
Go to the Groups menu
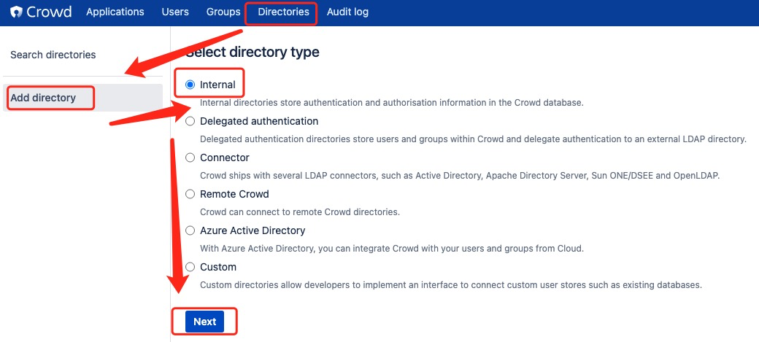223,12
